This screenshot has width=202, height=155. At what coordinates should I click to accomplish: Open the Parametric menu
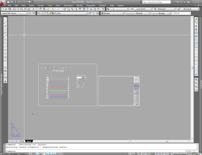pyautogui.click(x=91, y=5)
